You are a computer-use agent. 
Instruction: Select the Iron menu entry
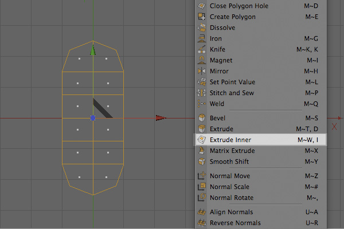pyautogui.click(x=261, y=38)
